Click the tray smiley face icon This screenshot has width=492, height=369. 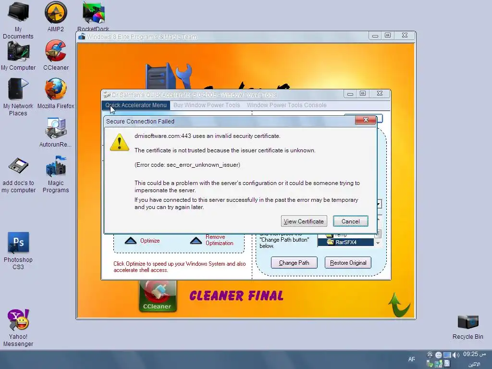click(x=438, y=355)
